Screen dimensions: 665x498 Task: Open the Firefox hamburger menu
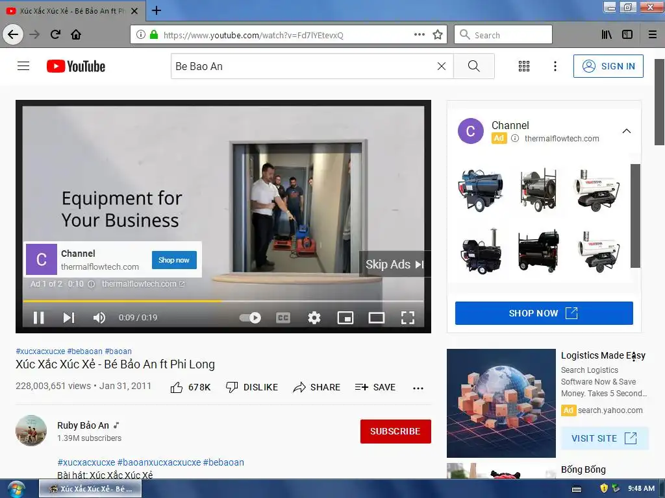point(653,35)
